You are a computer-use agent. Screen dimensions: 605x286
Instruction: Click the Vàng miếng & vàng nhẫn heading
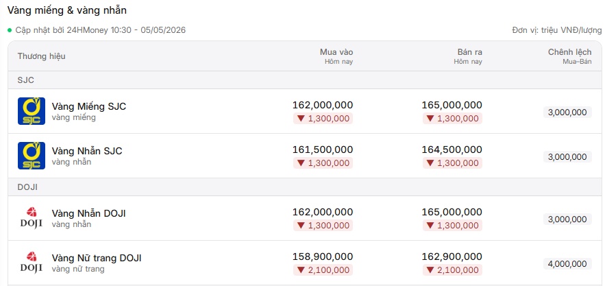(x=66, y=10)
